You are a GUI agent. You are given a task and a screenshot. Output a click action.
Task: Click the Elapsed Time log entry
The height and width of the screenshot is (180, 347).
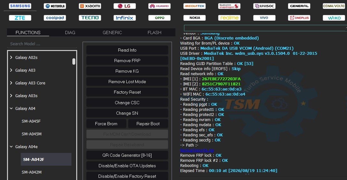point(229,171)
